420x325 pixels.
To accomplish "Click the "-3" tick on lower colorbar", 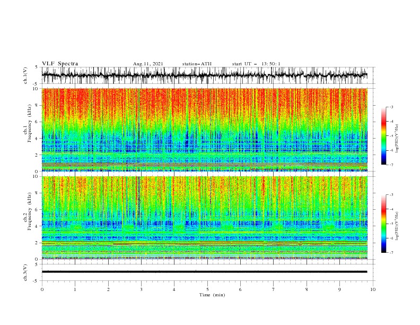I will coord(391,195).
